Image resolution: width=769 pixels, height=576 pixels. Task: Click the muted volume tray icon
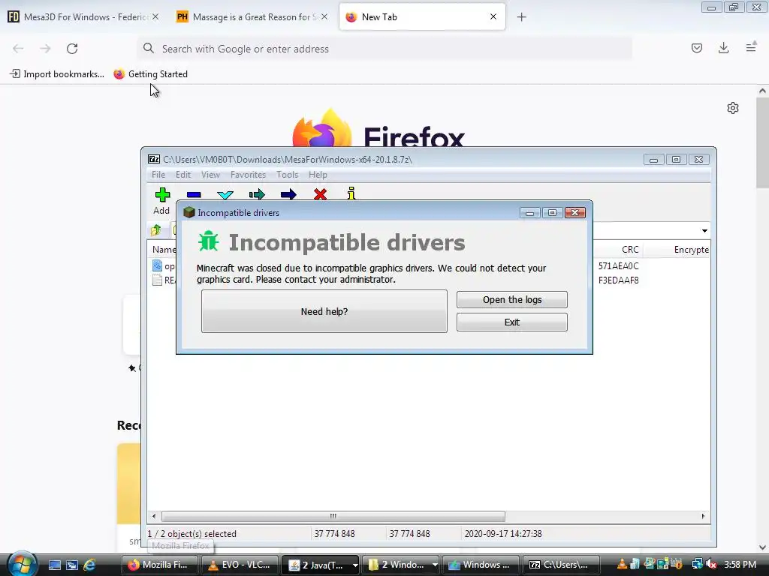712,564
